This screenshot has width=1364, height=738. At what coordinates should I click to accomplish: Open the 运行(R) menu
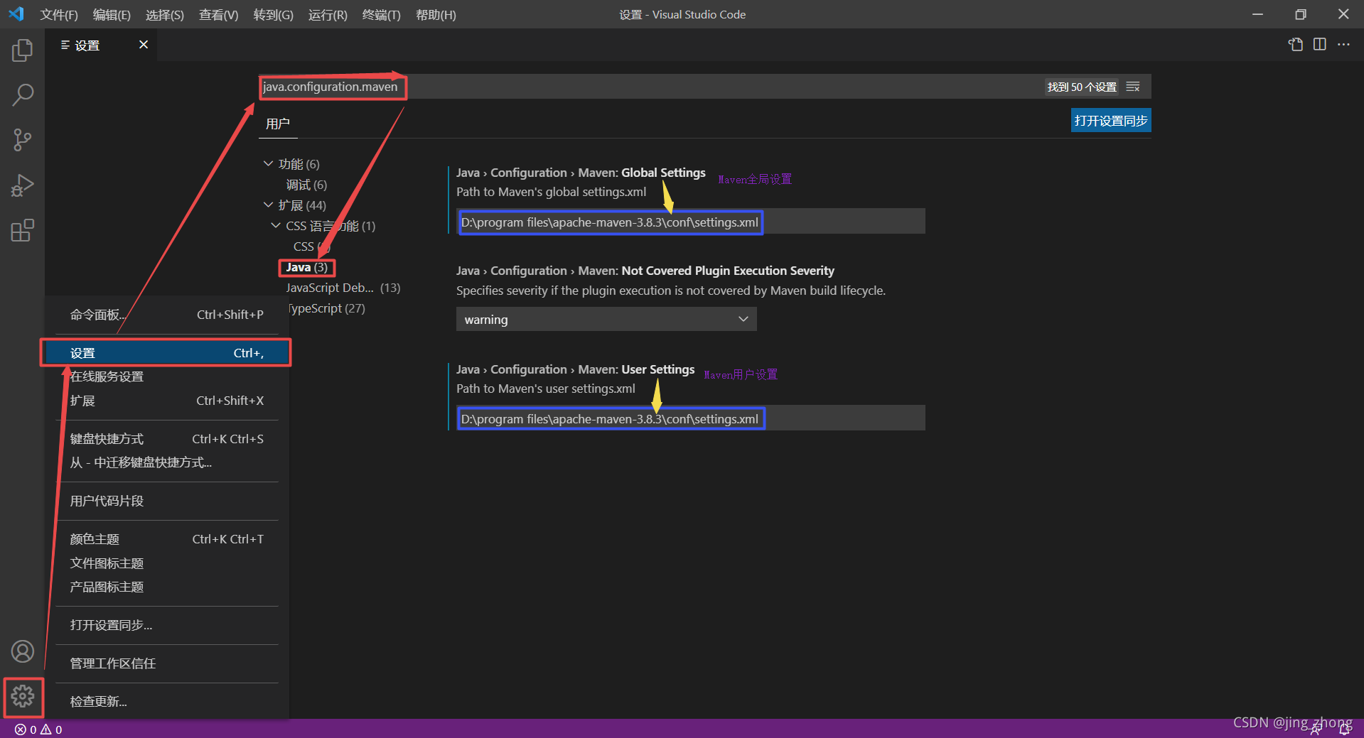[x=328, y=15]
